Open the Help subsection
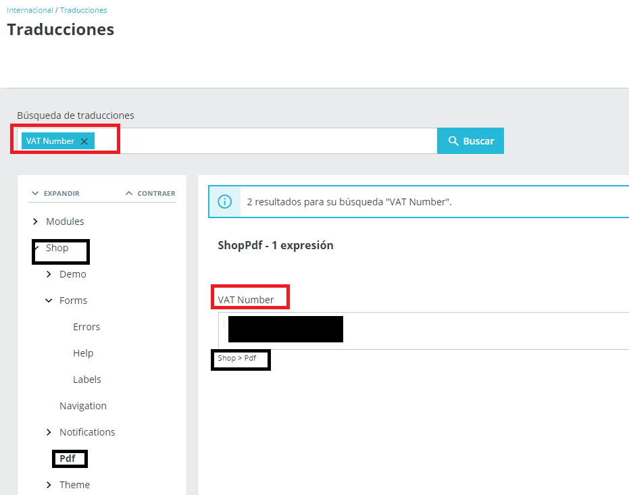 pos(83,353)
